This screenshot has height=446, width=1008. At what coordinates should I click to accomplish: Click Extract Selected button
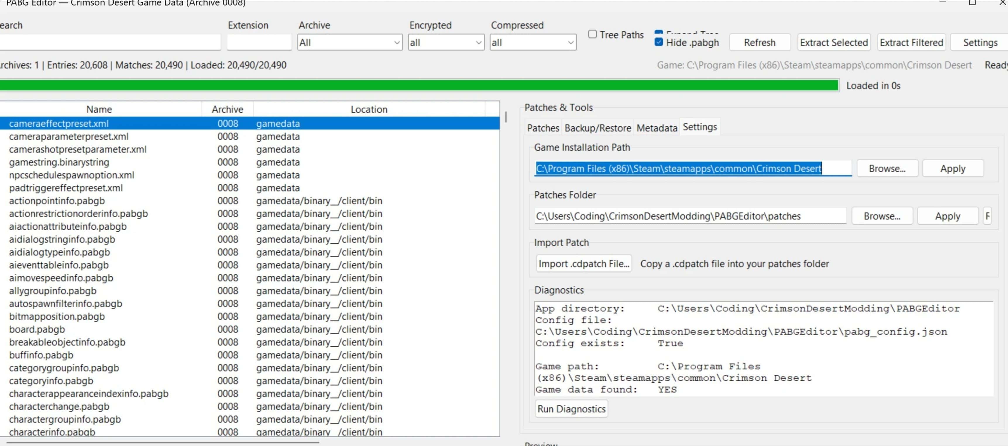point(834,42)
